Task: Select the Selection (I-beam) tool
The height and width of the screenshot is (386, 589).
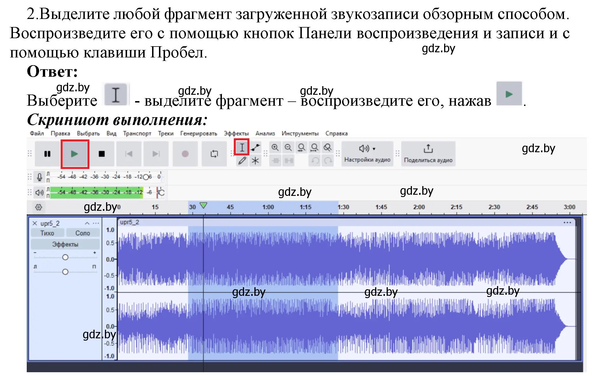Action: click(242, 147)
